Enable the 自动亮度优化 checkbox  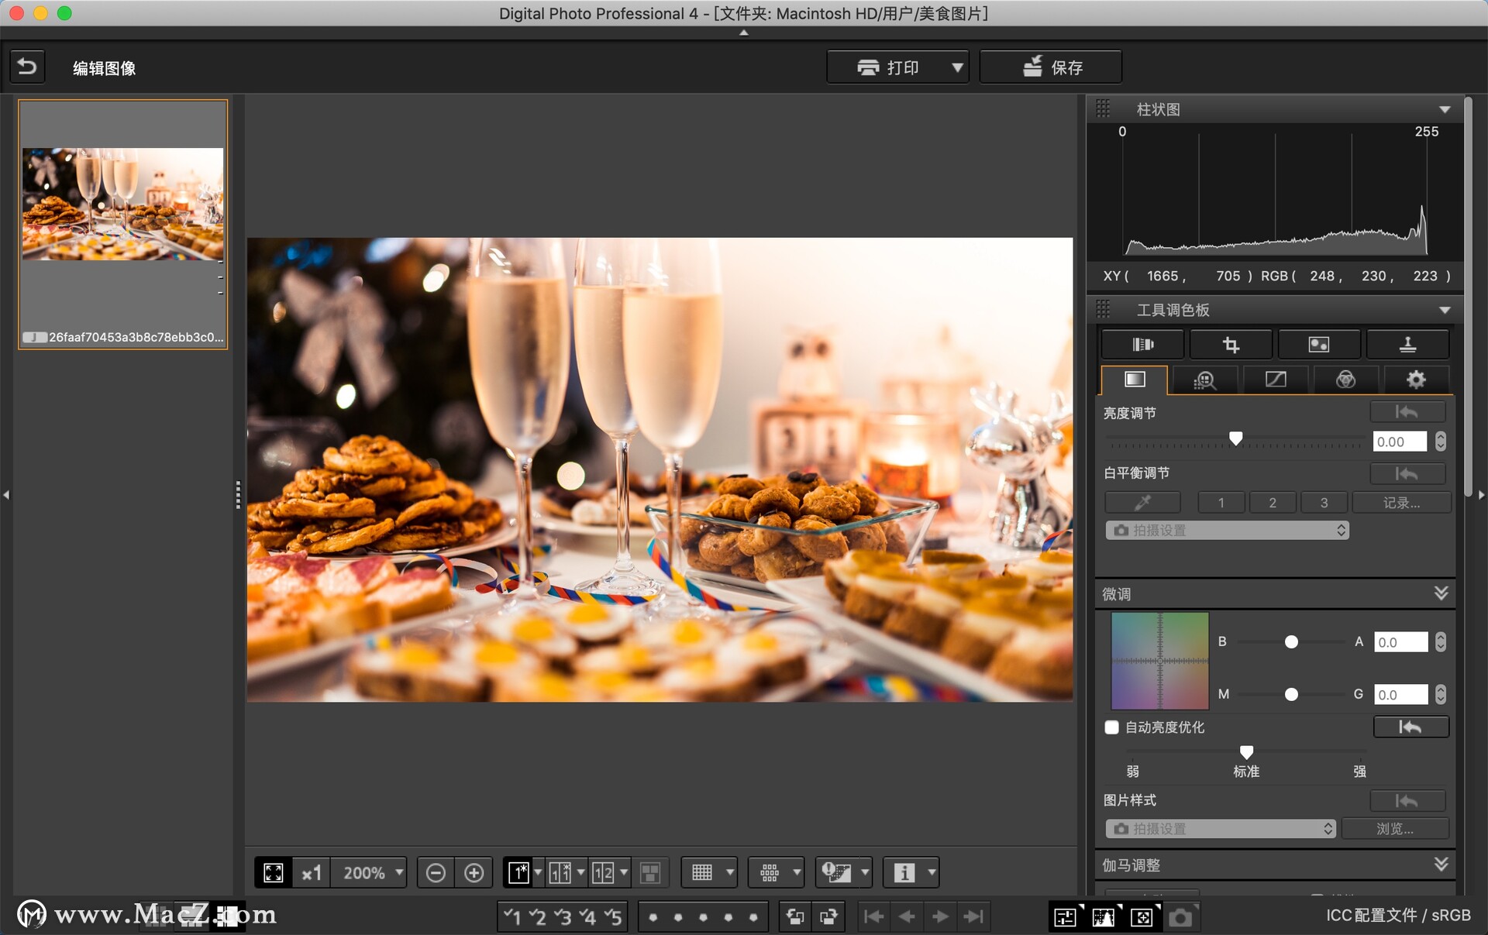click(1112, 727)
